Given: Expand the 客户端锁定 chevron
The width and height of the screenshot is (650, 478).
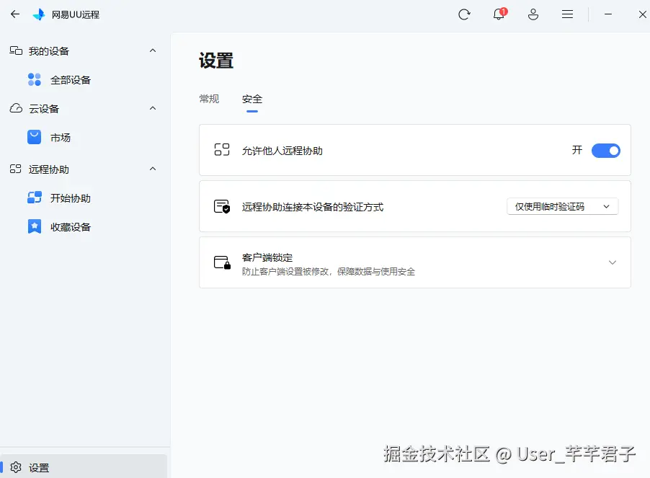Looking at the screenshot, I should tap(613, 262).
